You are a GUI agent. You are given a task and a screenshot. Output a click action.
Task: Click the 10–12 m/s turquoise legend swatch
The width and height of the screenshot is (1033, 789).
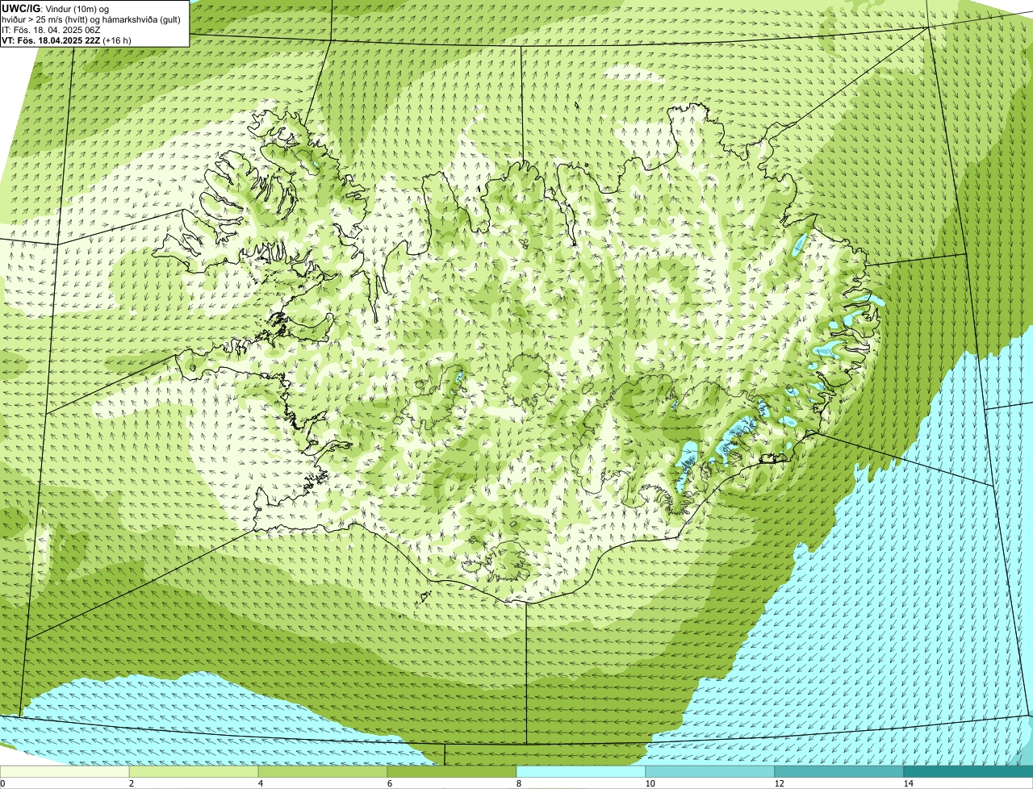pyautogui.click(x=710, y=772)
